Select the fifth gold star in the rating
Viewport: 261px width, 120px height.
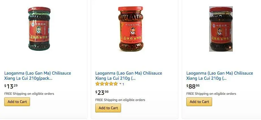tap(116, 84)
